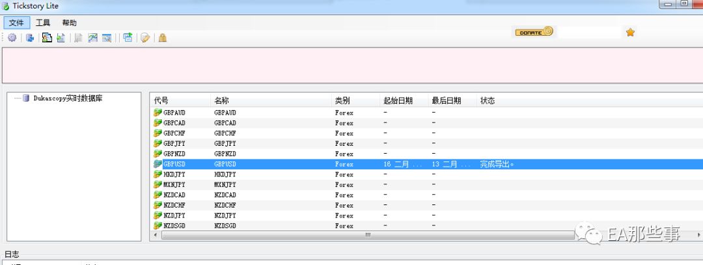Click the toolbar icon with green arrow
Screen dimensions: 703x265
point(128,38)
